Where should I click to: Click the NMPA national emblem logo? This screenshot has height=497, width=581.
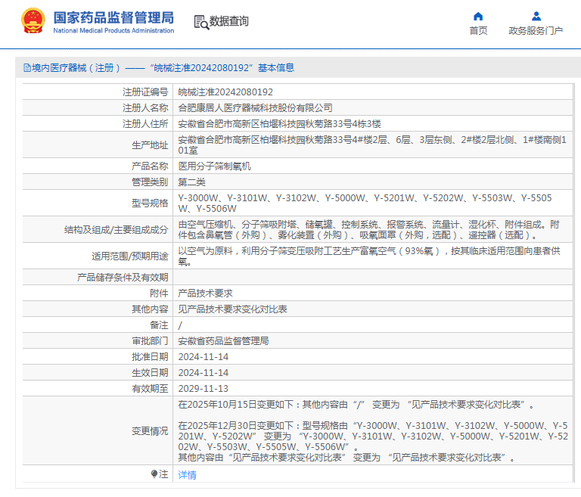coord(33,20)
